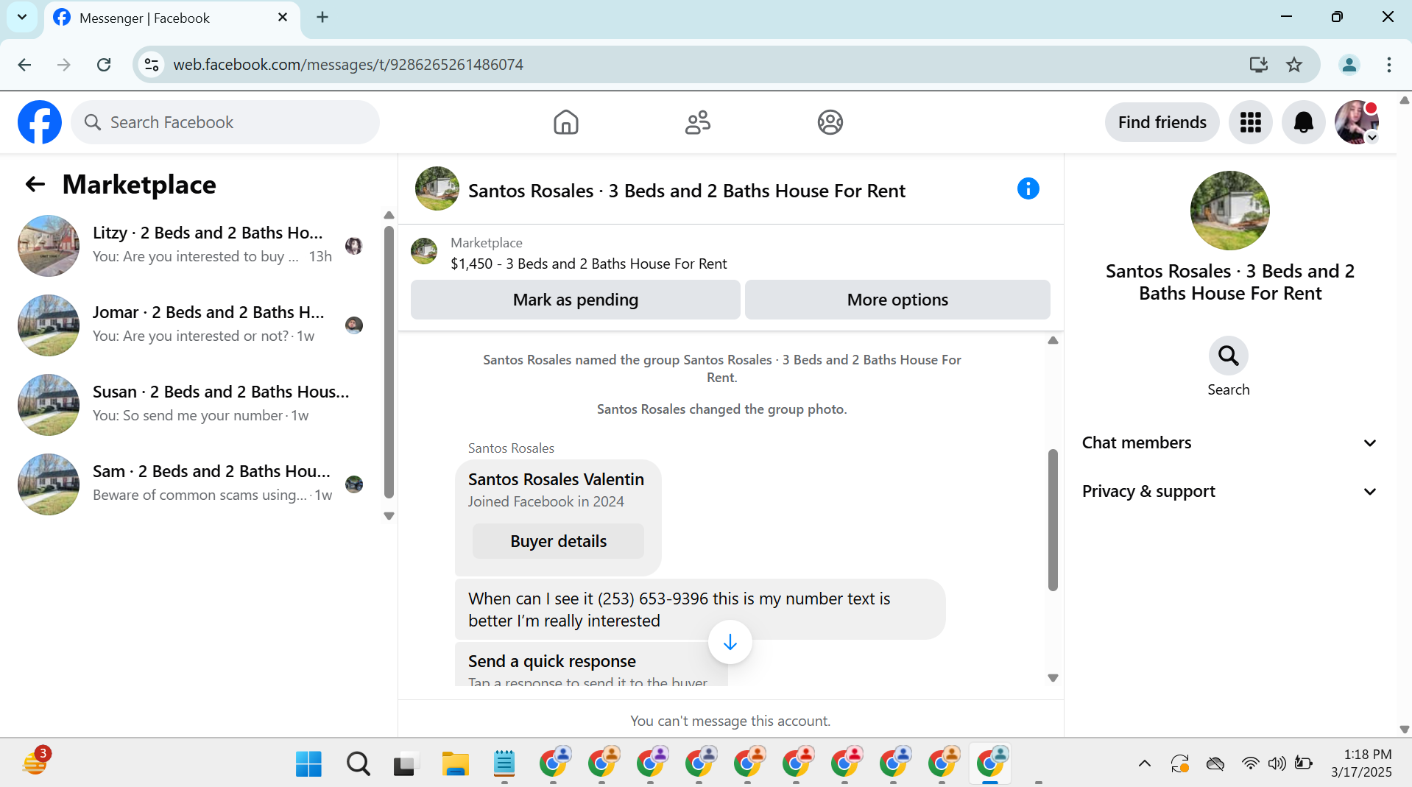Click the address bar URL
Image resolution: width=1412 pixels, height=787 pixels.
(x=348, y=65)
